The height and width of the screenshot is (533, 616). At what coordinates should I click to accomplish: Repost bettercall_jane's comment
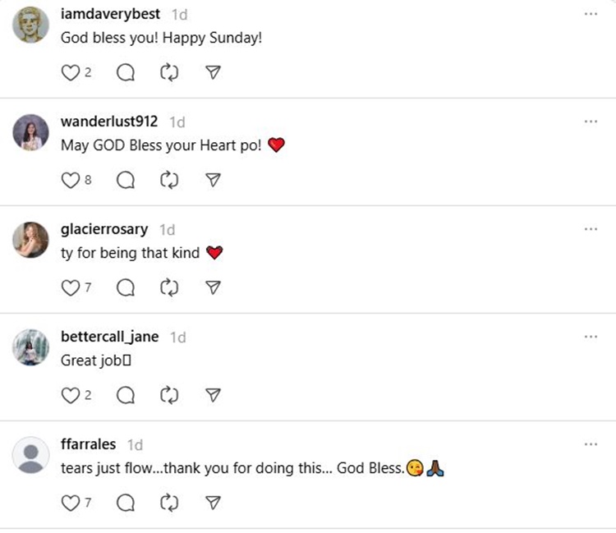pos(169,396)
